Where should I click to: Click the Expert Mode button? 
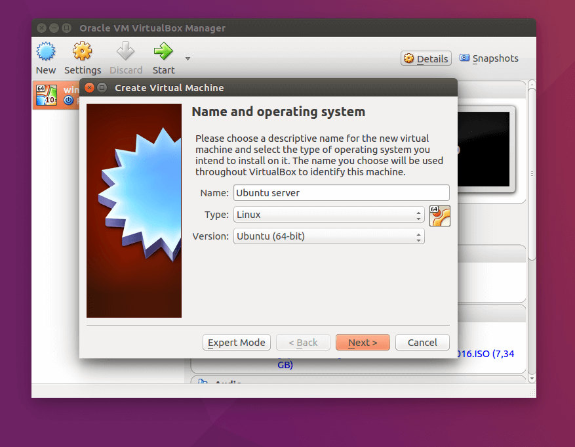pyautogui.click(x=237, y=343)
